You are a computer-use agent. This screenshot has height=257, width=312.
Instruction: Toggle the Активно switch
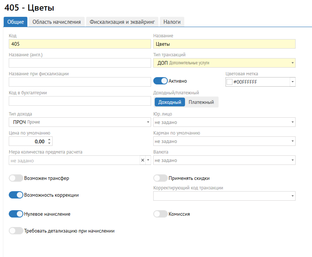point(160,81)
